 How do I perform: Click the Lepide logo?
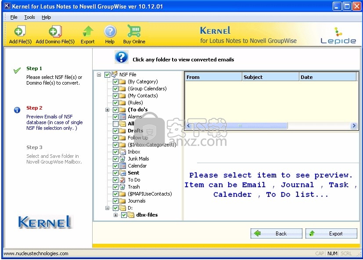pos(338,36)
